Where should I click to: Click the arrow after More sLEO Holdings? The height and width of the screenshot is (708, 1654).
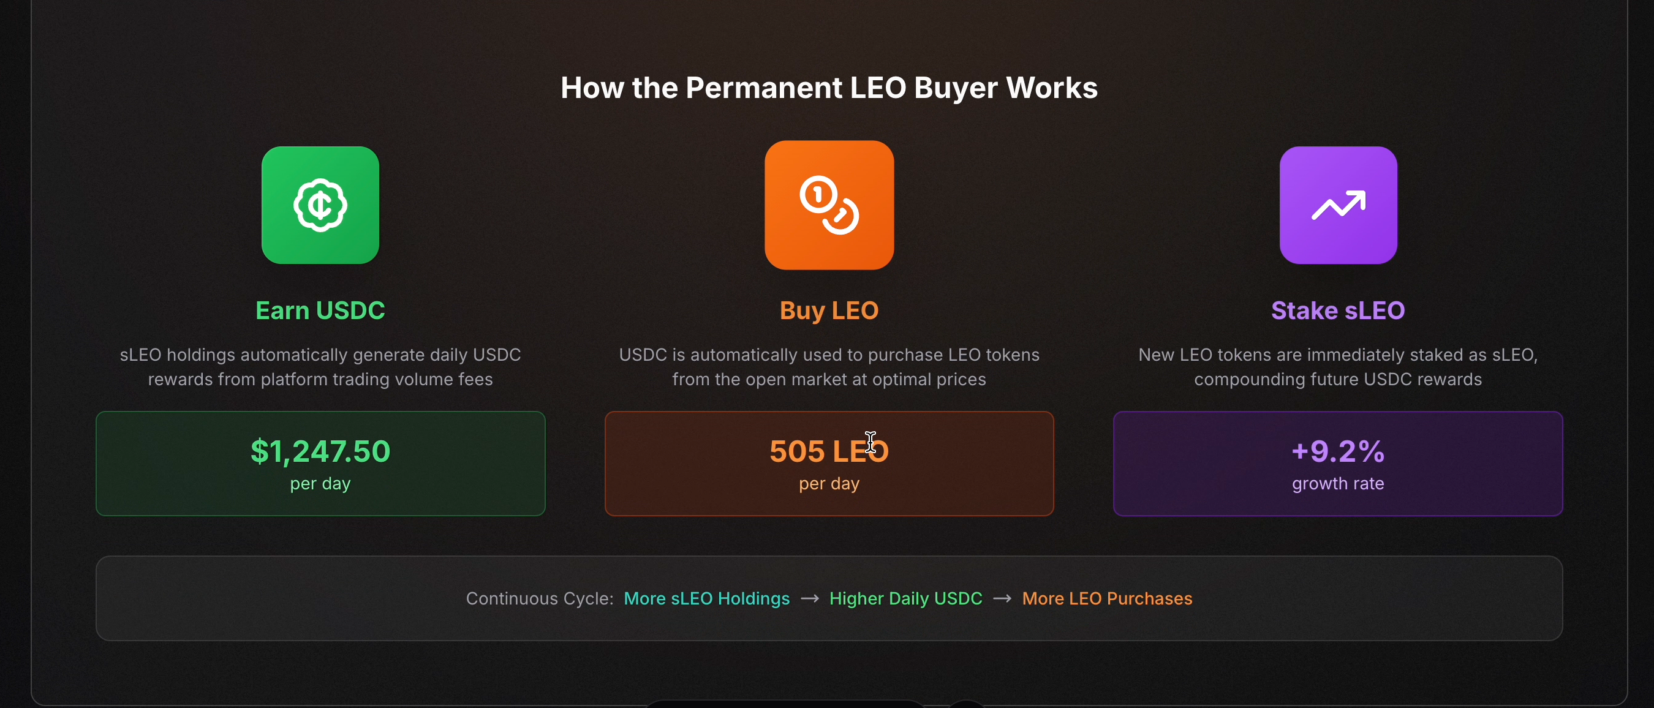click(x=809, y=598)
